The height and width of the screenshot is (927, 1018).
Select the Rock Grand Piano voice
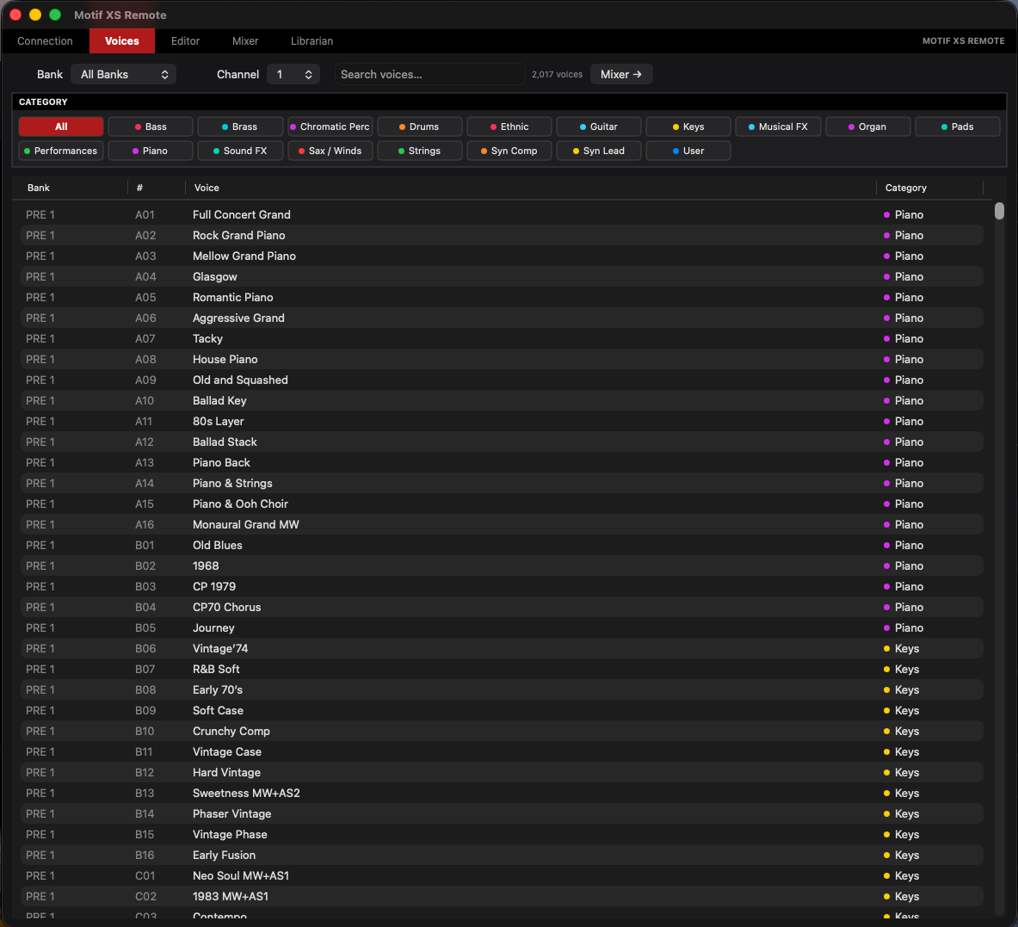501,236
